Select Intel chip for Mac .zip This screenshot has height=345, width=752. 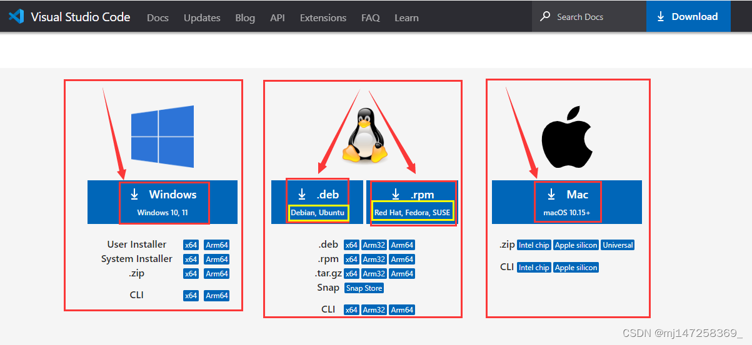tap(534, 245)
